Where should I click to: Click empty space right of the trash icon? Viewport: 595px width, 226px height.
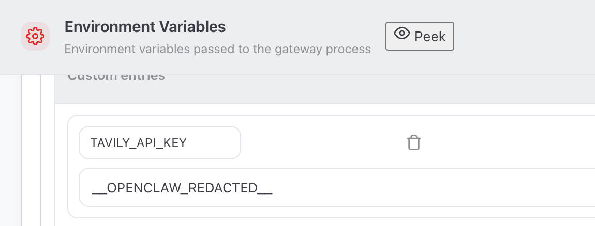point(507,142)
